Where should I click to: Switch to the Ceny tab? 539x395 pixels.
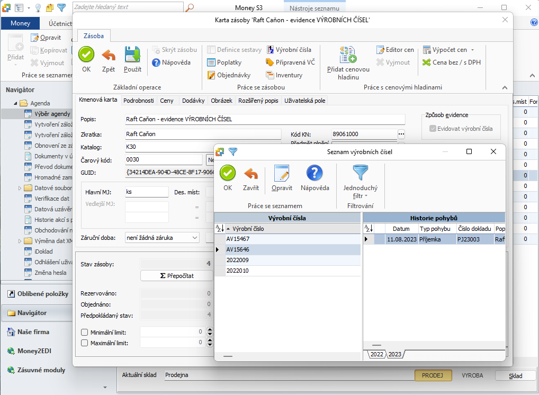tap(167, 101)
